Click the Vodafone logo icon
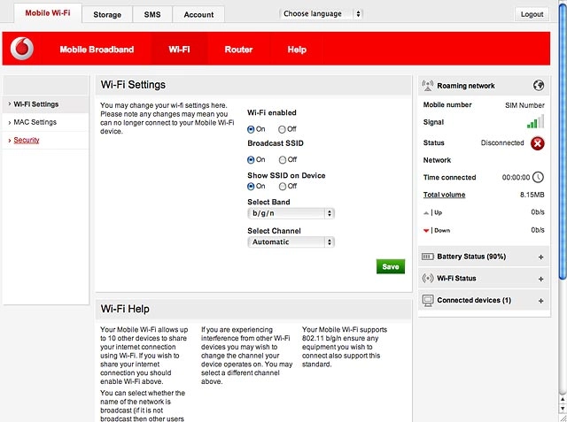 (x=22, y=49)
